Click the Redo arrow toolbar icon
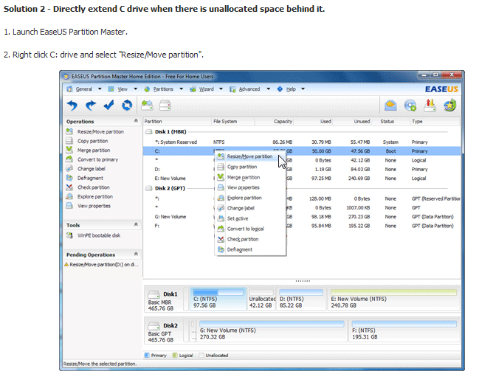479x377 pixels. click(x=91, y=106)
